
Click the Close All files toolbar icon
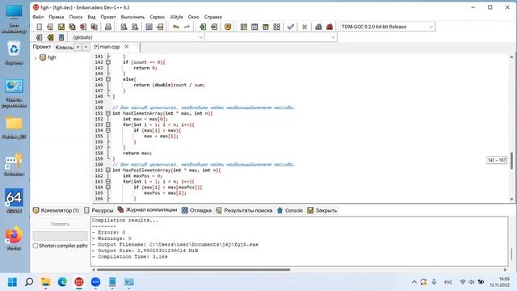click(94, 27)
